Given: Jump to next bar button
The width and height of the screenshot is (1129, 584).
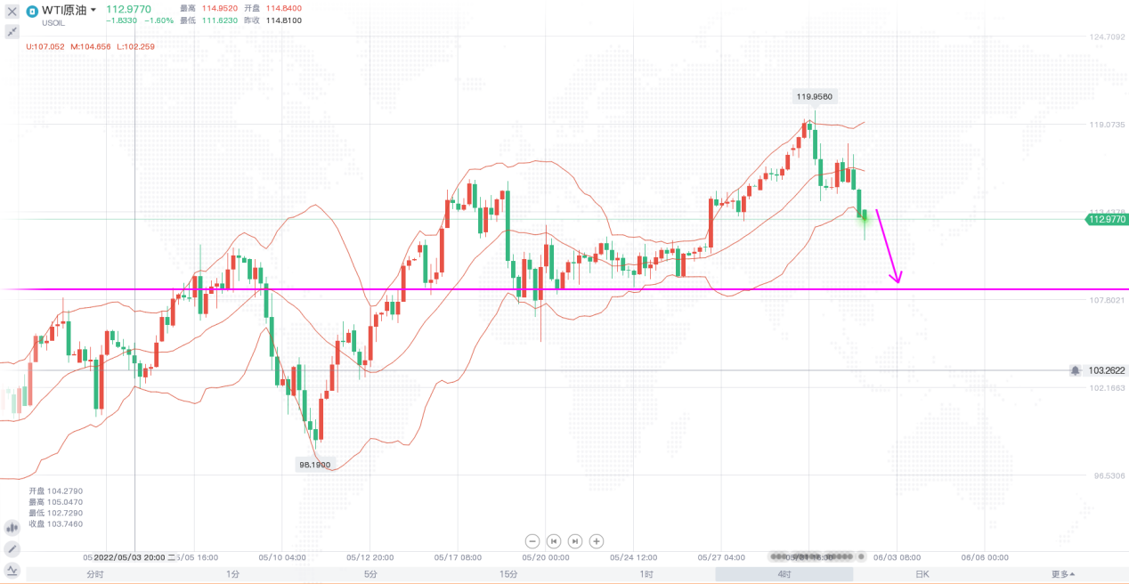Looking at the screenshot, I should tap(575, 540).
